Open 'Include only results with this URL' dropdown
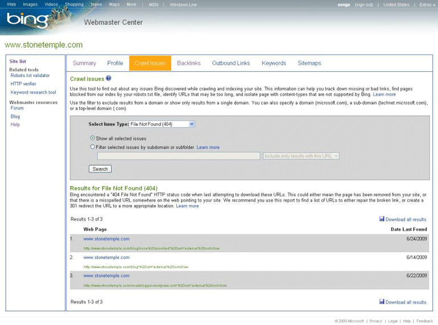This screenshot has width=438, height=325. click(x=301, y=156)
